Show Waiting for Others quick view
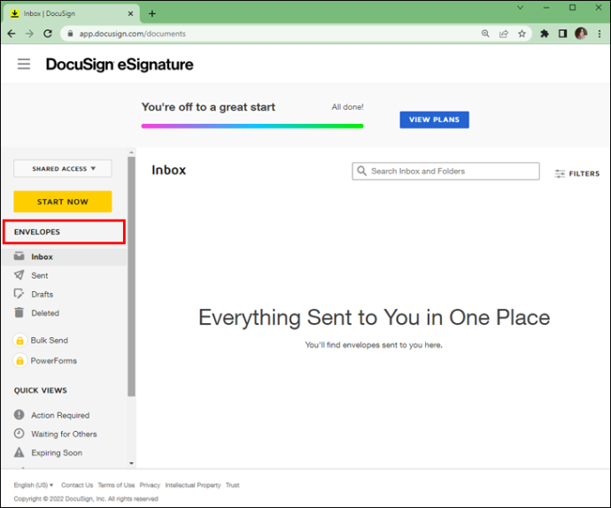 (64, 434)
